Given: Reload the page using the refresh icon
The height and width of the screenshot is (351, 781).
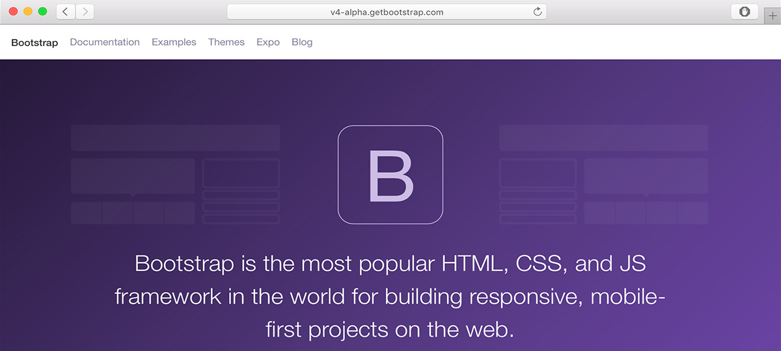Looking at the screenshot, I should (537, 12).
